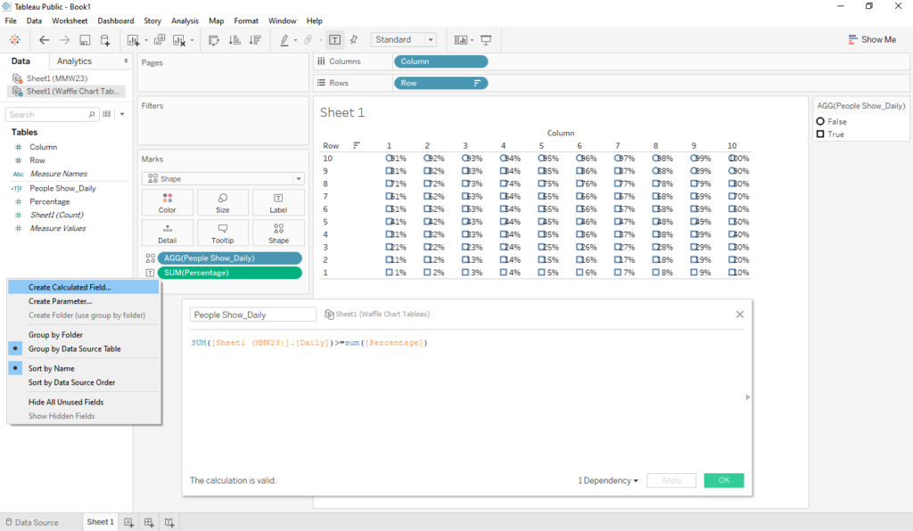
Task: Click the Swap Rows and Columns icon
Action: point(214,39)
